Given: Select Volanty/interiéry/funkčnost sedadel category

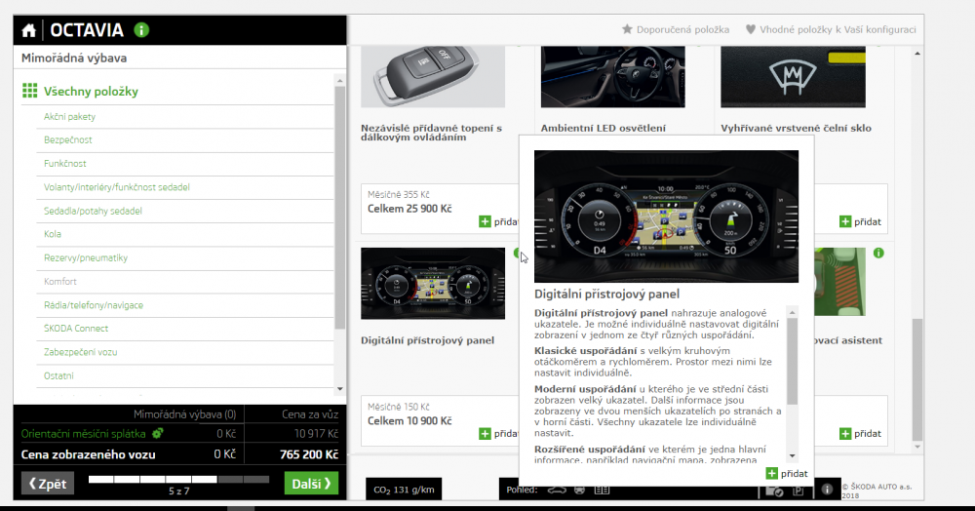Looking at the screenshot, I should coord(116,187).
